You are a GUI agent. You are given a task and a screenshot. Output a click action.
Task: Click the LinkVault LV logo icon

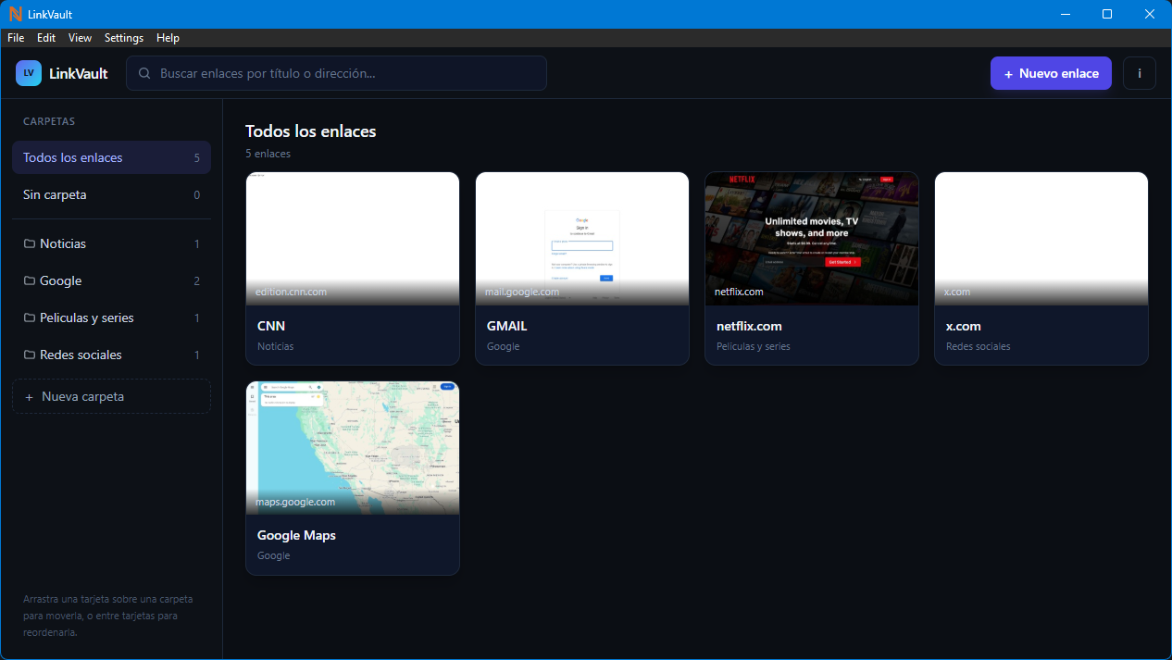point(29,73)
